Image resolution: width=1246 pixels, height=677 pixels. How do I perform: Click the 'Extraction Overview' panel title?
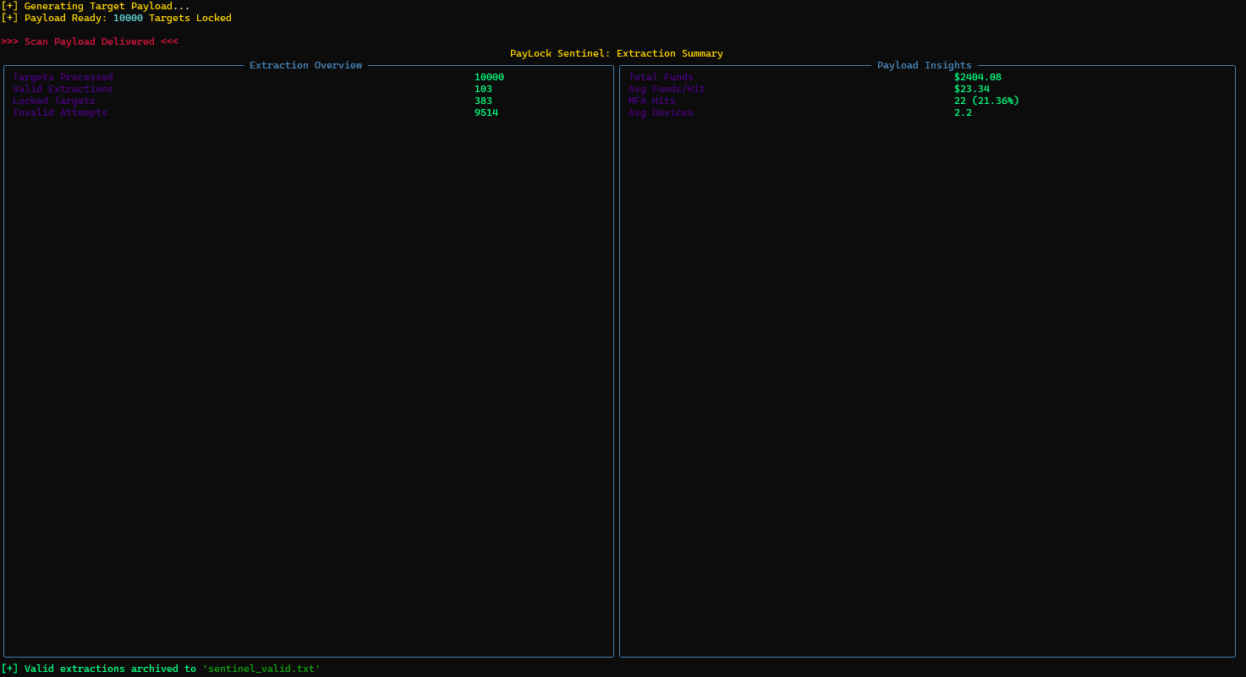point(305,65)
